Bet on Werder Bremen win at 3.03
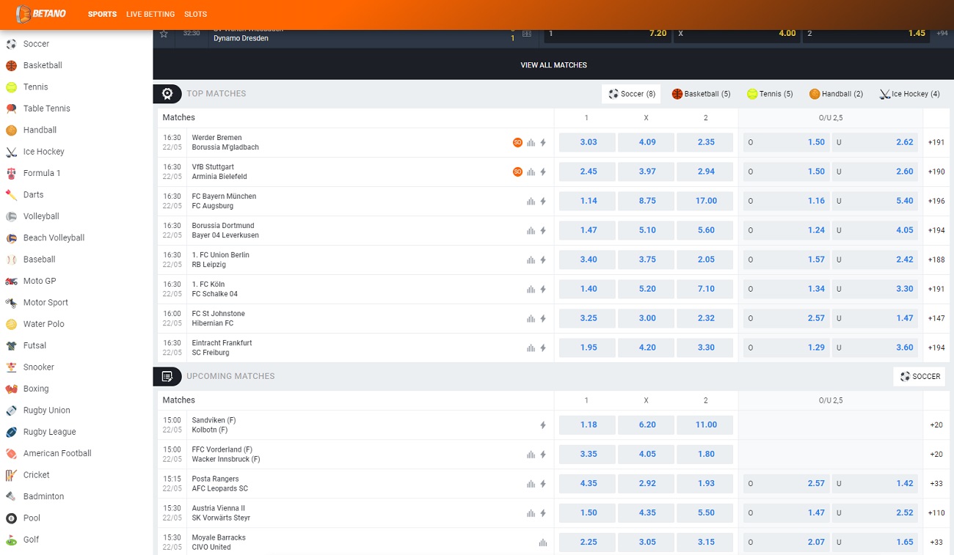 (587, 142)
